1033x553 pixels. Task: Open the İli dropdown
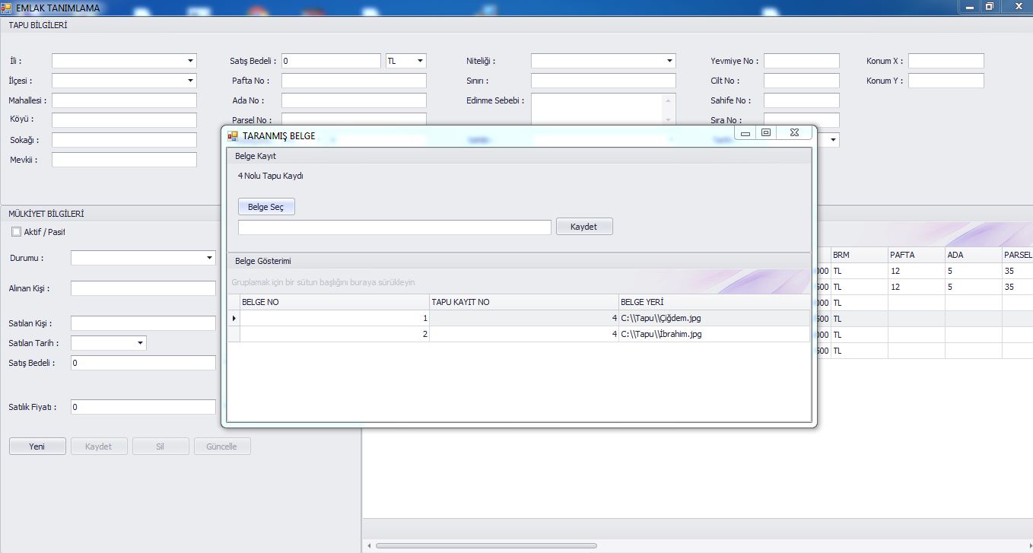190,61
